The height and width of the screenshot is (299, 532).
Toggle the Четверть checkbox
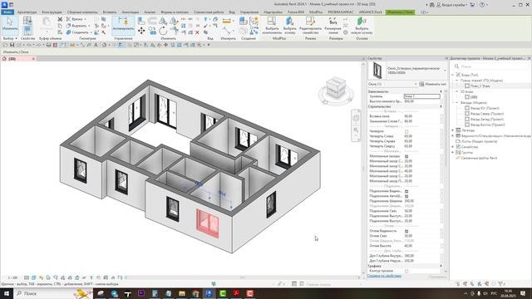click(406, 131)
